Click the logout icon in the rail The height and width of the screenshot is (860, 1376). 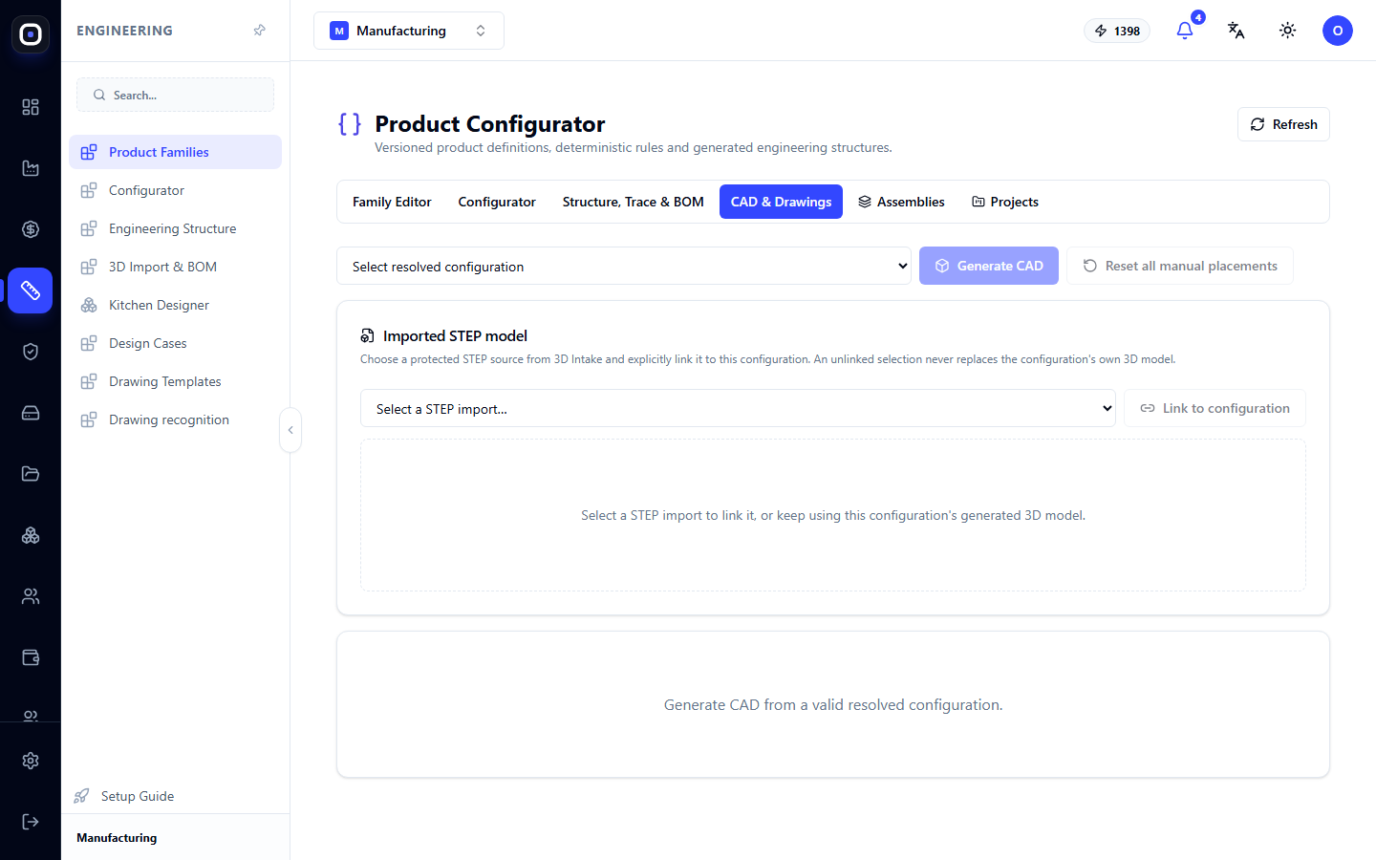31,822
